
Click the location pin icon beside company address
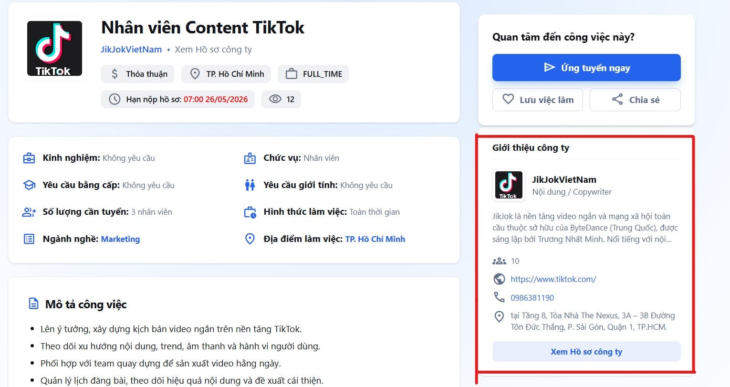click(x=499, y=316)
